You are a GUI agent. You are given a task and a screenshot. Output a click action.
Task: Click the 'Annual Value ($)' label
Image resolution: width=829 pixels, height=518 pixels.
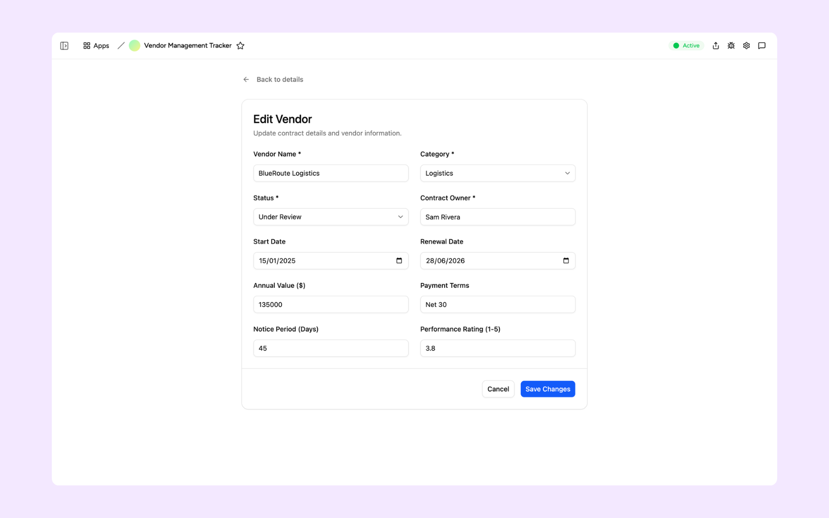(279, 285)
